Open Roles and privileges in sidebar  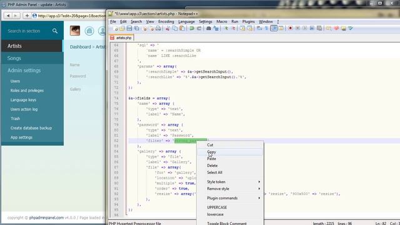(27, 91)
